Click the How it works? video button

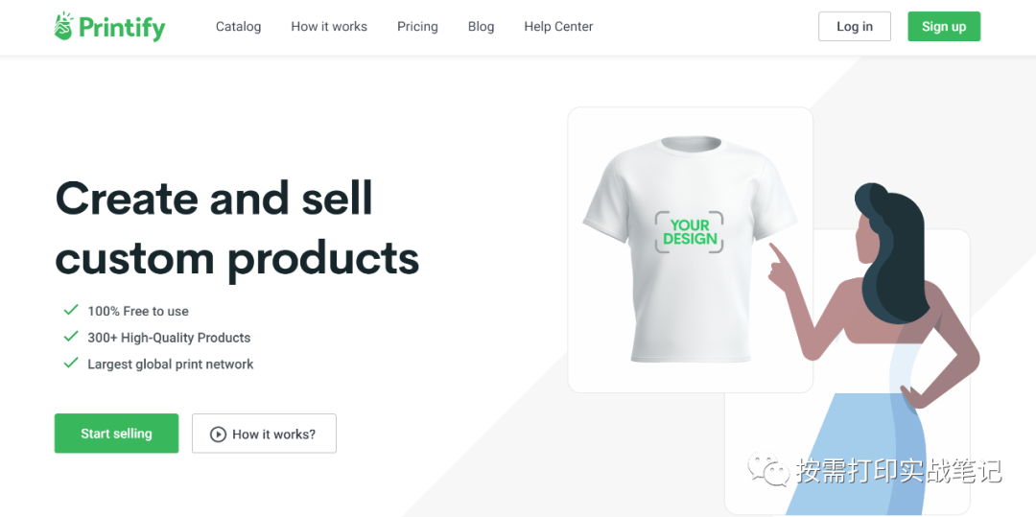tap(265, 434)
